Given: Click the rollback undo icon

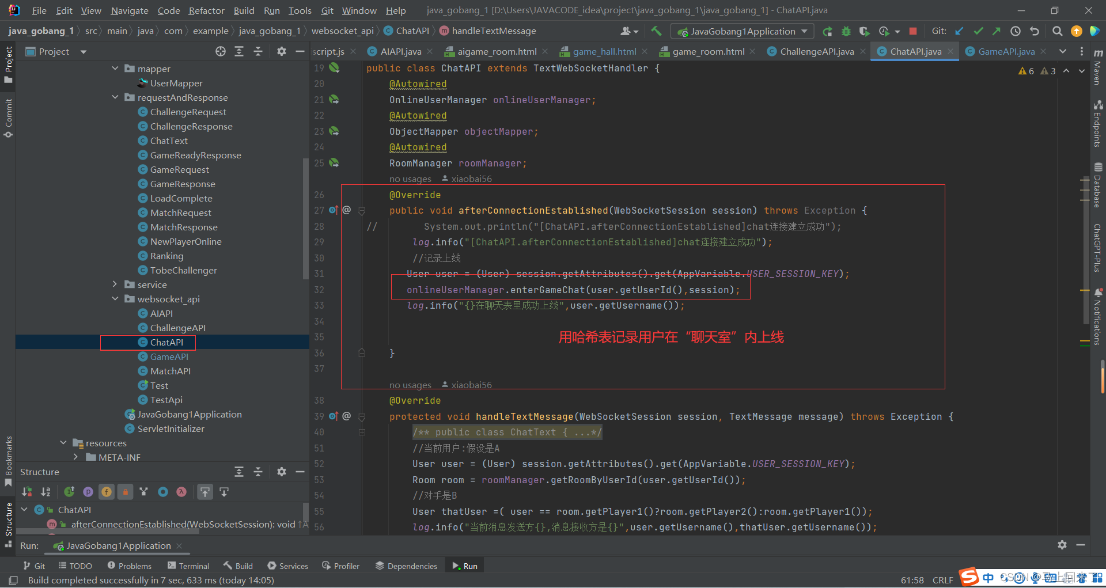Looking at the screenshot, I should point(1035,31).
